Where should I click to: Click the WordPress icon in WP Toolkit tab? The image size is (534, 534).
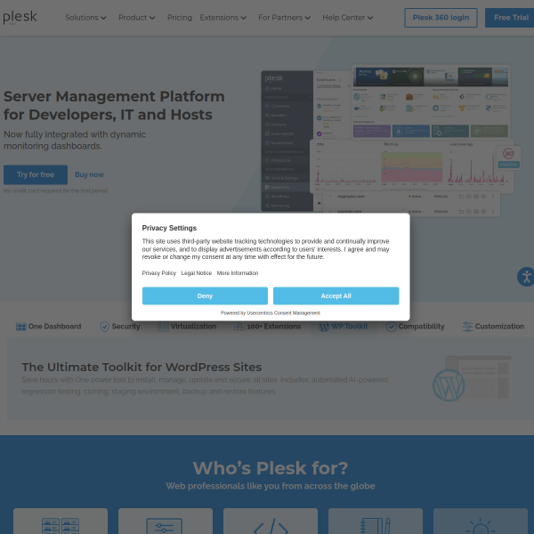click(324, 327)
